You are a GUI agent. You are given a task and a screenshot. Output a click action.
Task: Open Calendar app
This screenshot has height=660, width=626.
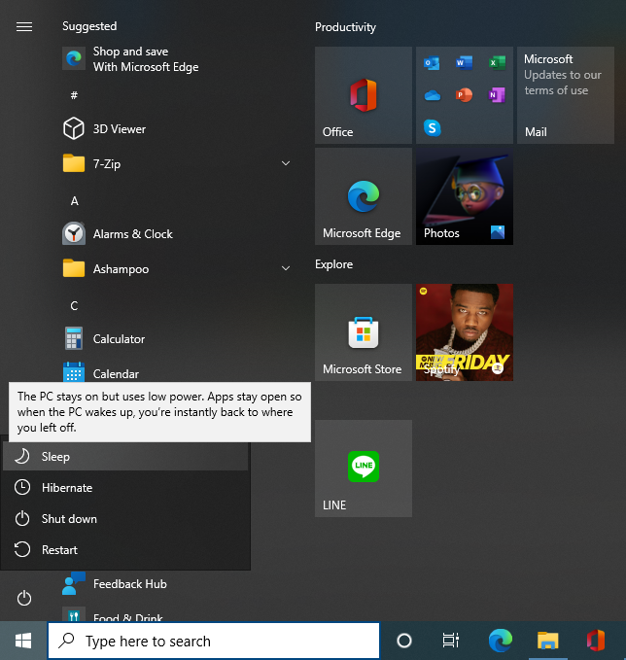177,373
